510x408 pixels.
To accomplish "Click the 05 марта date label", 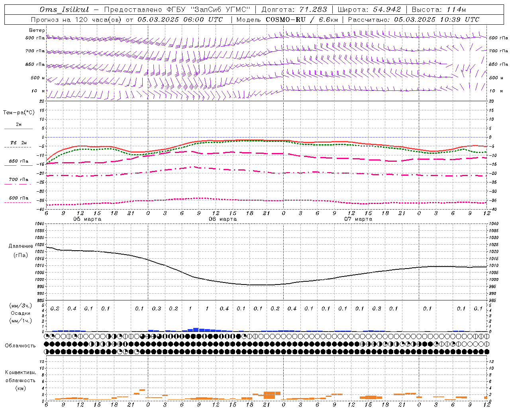I will pos(87,219).
